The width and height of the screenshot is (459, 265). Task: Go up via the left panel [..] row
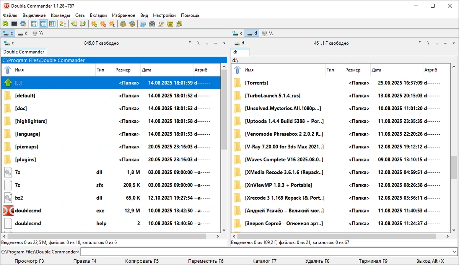[111, 83]
